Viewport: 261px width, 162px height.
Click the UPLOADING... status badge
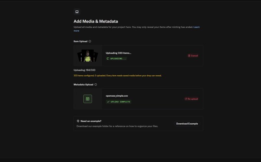(x=116, y=58)
